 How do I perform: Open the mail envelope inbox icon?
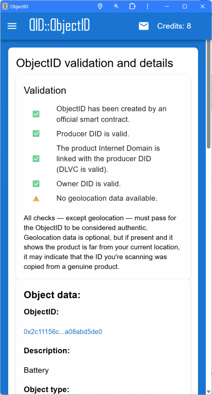click(x=143, y=26)
